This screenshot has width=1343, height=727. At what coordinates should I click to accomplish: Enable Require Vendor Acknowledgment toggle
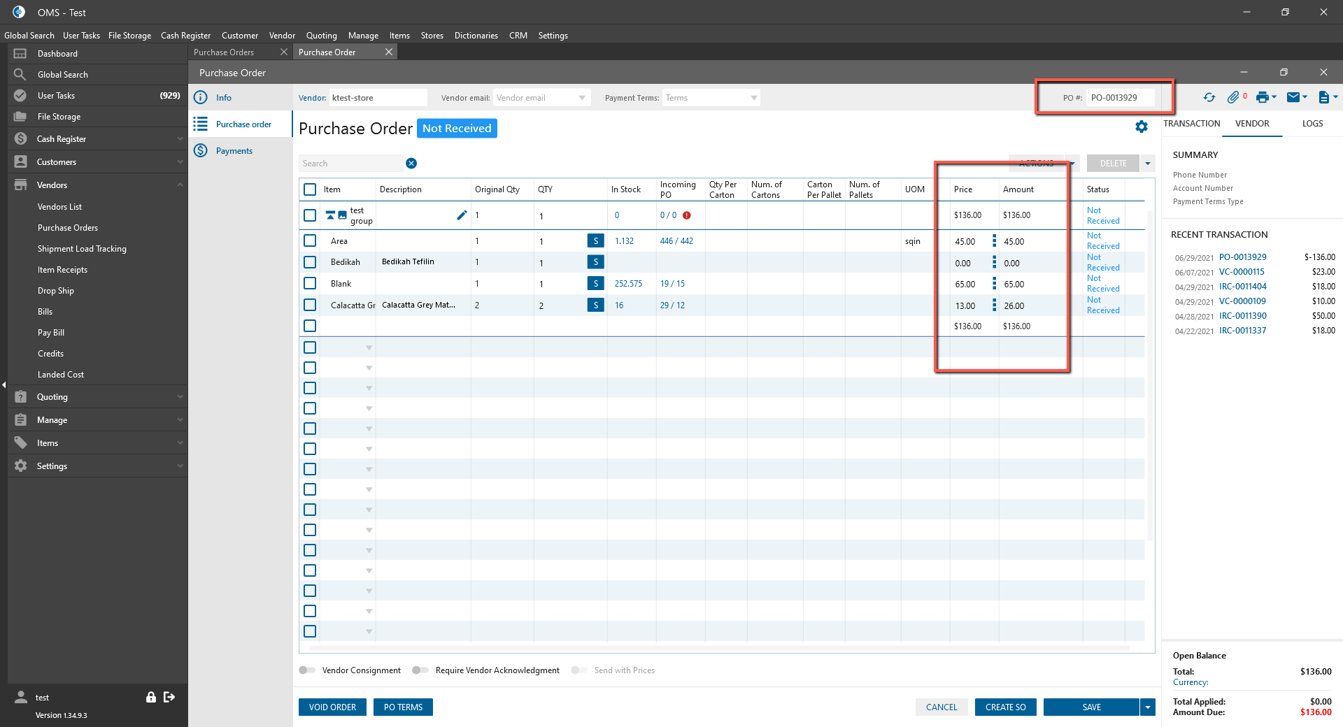pos(420,670)
